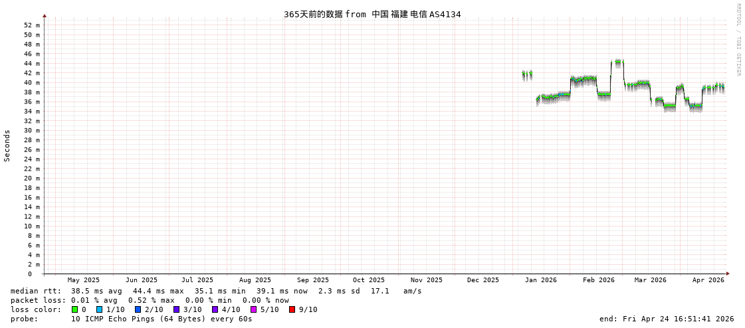Viewport: 745px width, 328px height.
Task: Click the RRDTOOL / TOBI OETIKER watermark
Action: point(738,40)
